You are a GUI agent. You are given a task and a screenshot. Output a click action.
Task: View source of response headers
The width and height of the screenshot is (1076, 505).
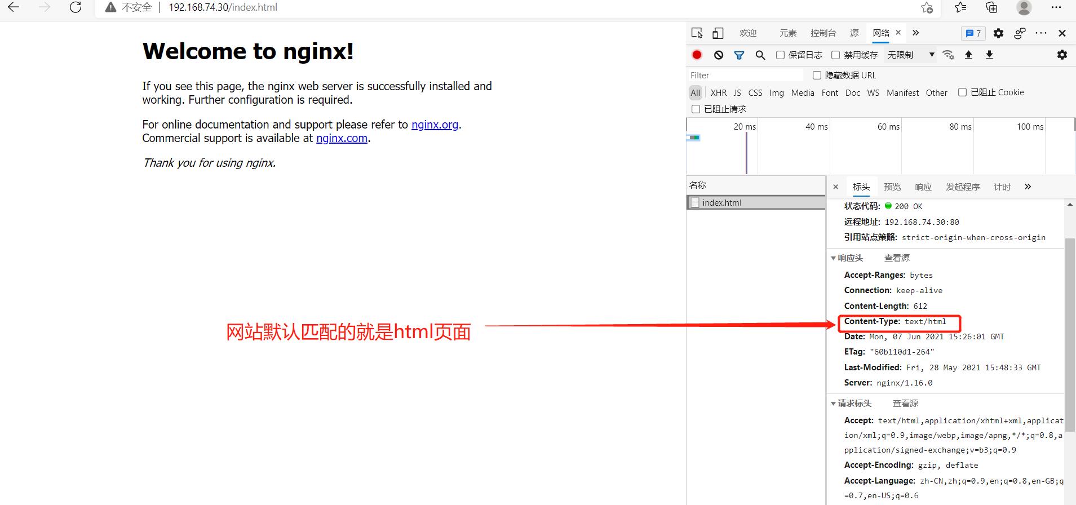[x=897, y=258]
